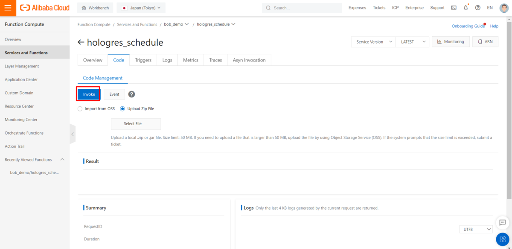Screen dimensions: 512x249
Task: Open Enterprise in the top bar
Action: (x=414, y=8)
